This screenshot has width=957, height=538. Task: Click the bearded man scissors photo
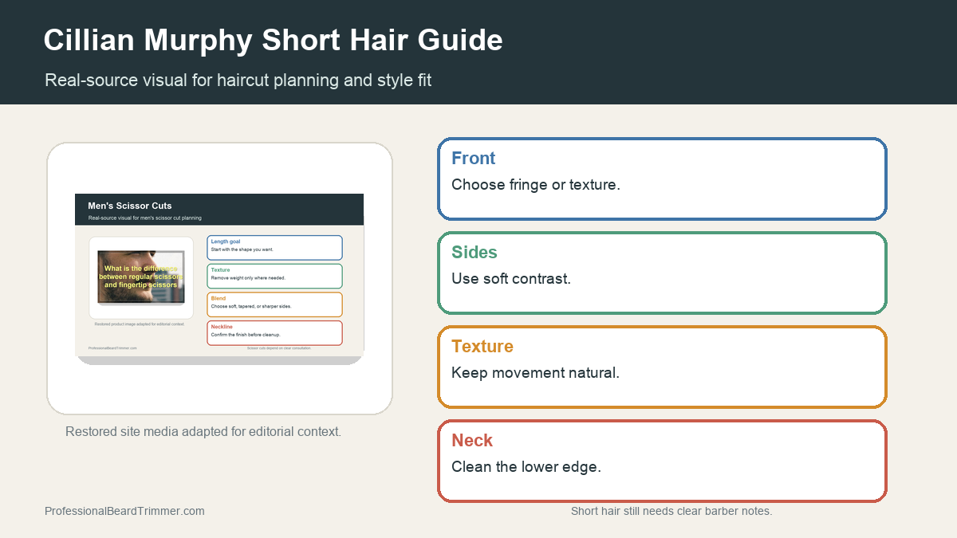click(140, 277)
